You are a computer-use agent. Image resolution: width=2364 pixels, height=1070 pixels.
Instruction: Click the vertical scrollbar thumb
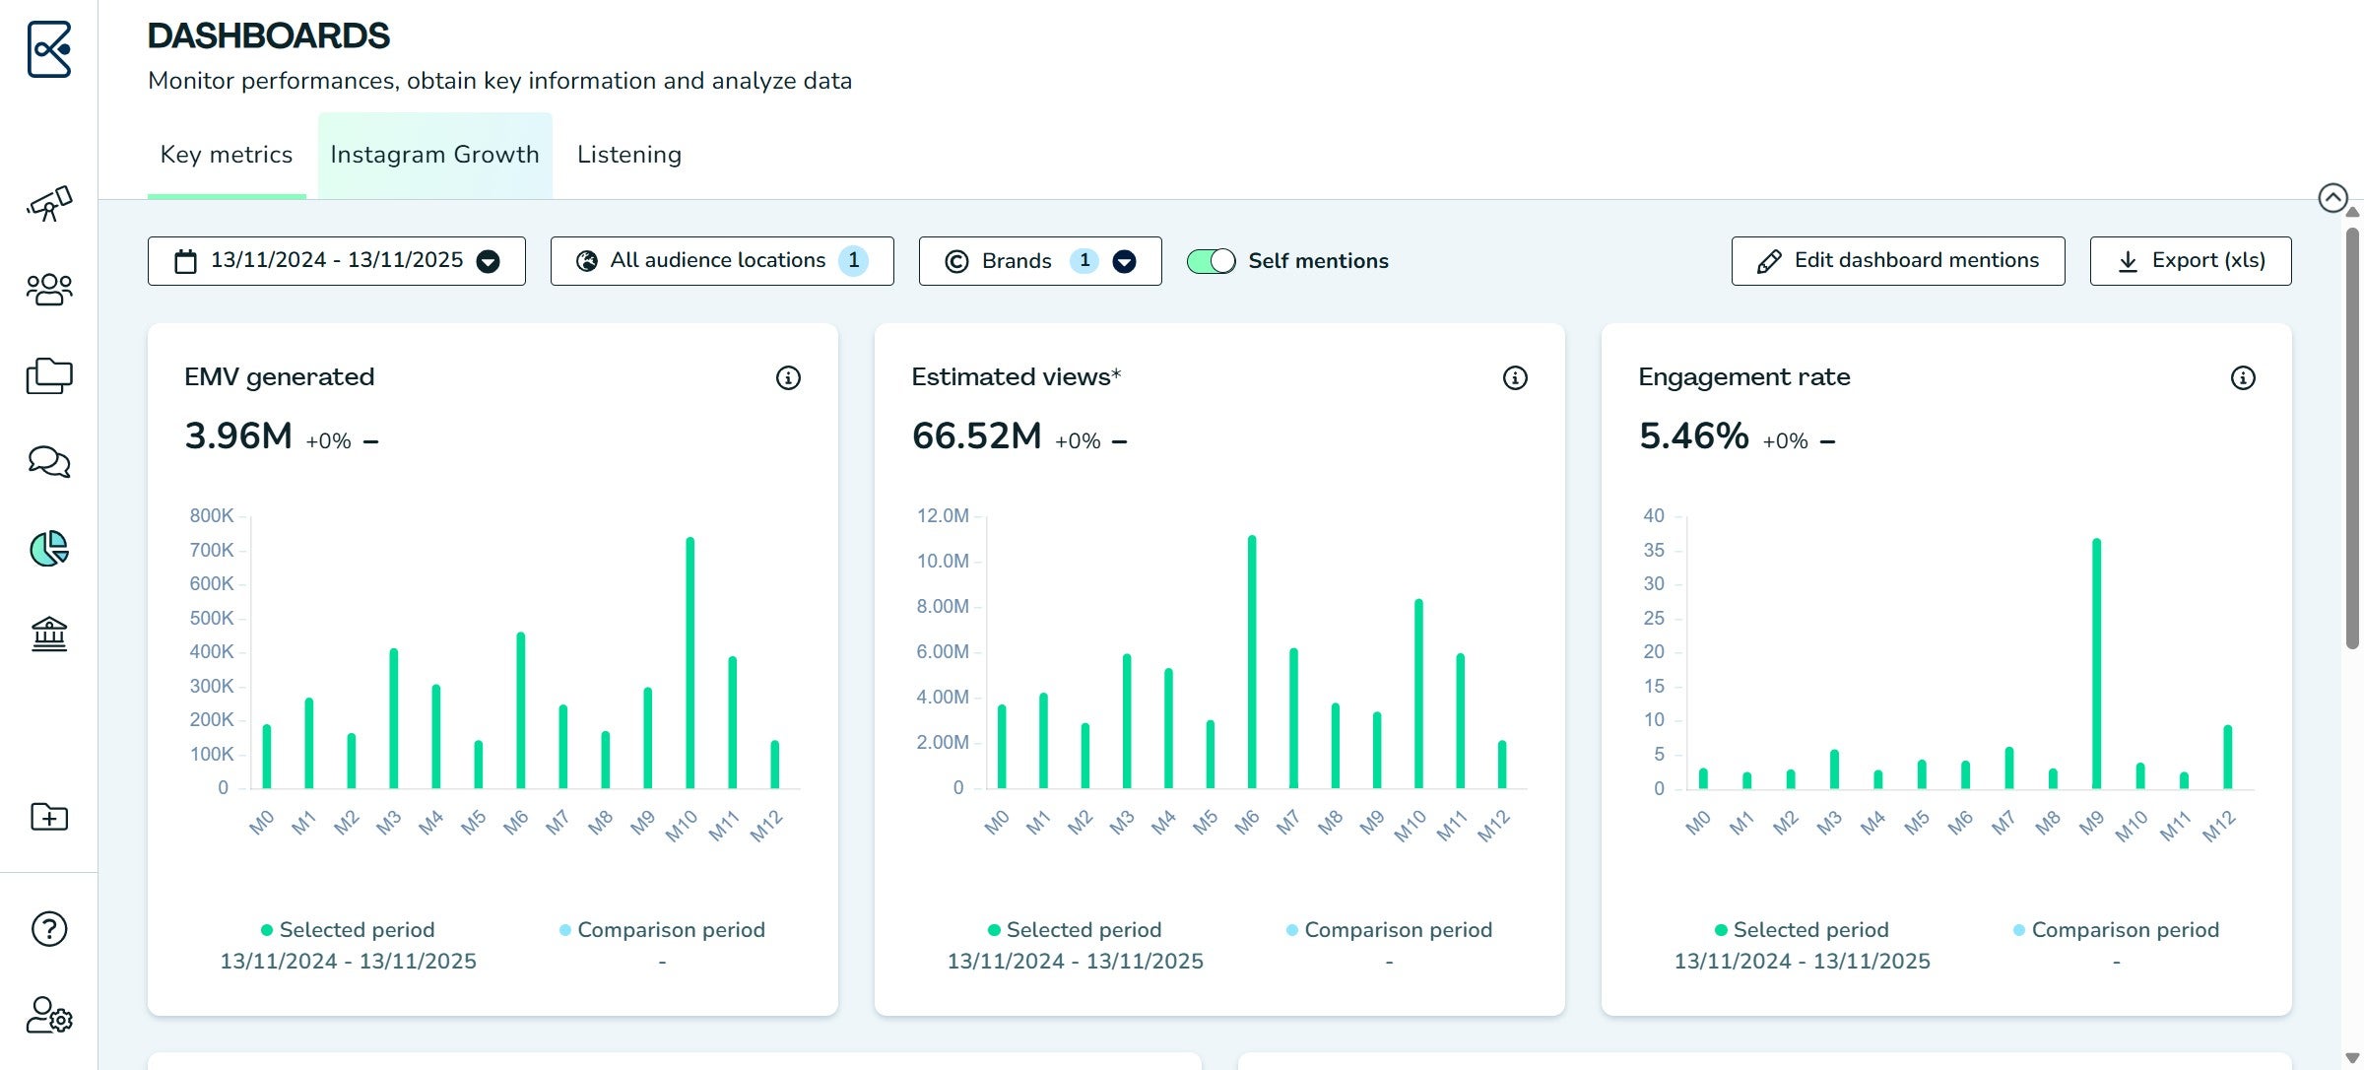coord(2352,438)
